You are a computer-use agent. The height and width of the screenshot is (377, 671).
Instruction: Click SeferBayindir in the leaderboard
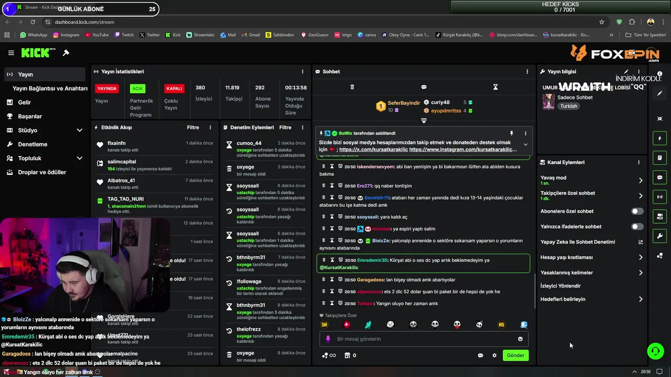404,103
